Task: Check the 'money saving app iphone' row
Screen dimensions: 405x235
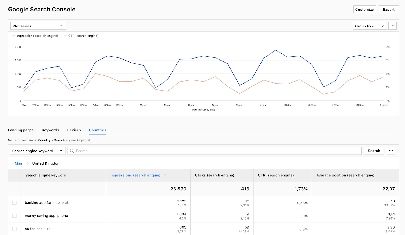Action: point(14,216)
